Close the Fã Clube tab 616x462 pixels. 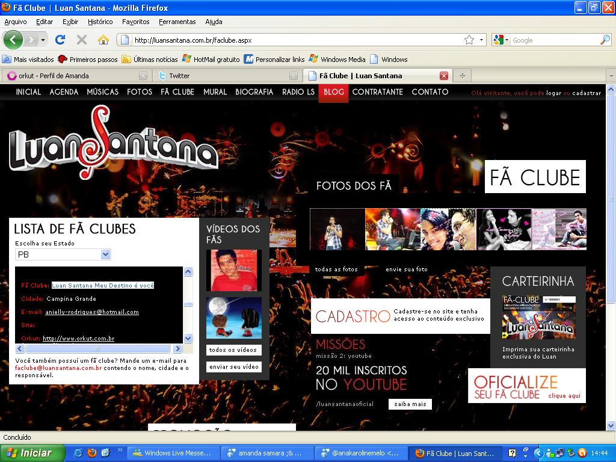444,76
